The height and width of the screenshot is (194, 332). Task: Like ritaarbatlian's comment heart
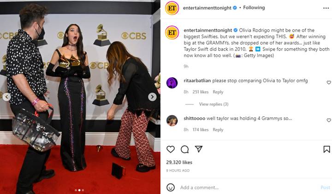click(329, 83)
